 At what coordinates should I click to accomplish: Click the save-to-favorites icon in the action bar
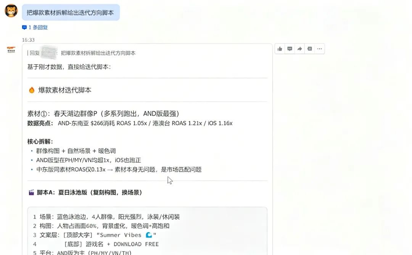click(309, 49)
